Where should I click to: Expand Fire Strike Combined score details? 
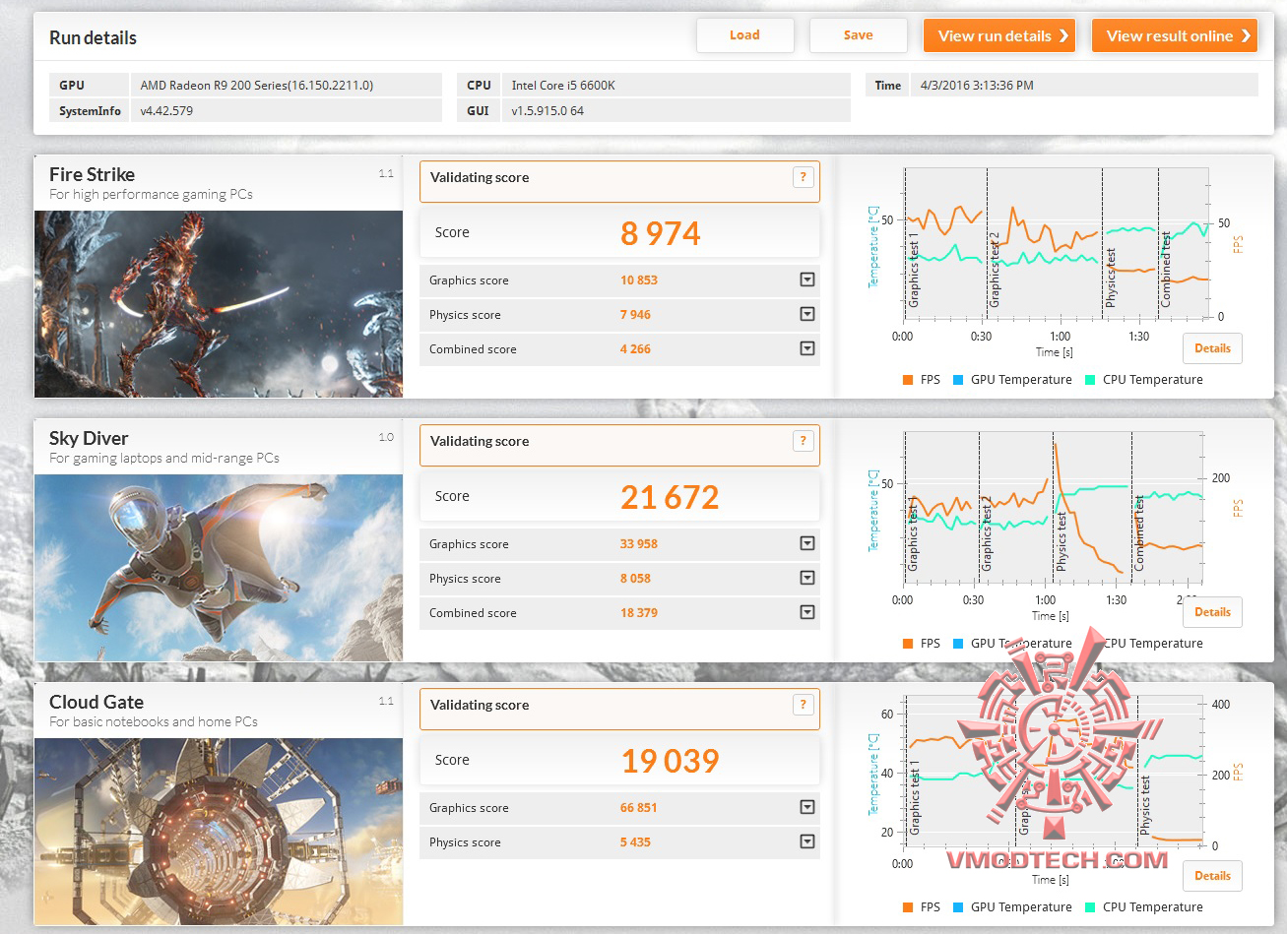click(x=807, y=349)
